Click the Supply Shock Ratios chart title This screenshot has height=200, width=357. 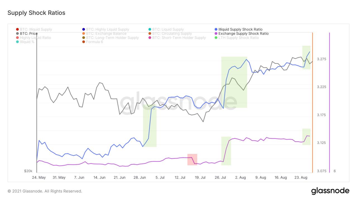[36, 13]
